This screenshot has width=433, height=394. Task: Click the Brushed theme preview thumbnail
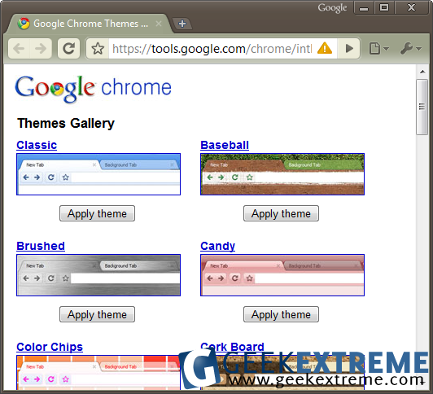(x=98, y=275)
